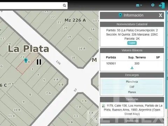Image resolution: width=168 pixels, height=126 pixels.
Task: Open the mail envelope icon
Action: (138, 5)
